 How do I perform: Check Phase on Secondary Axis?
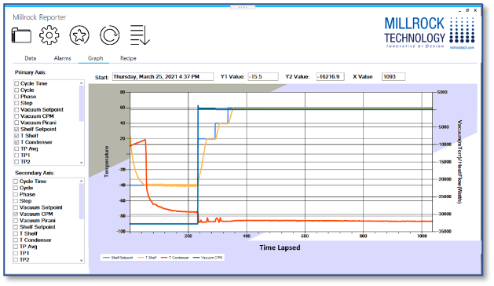click(16, 195)
